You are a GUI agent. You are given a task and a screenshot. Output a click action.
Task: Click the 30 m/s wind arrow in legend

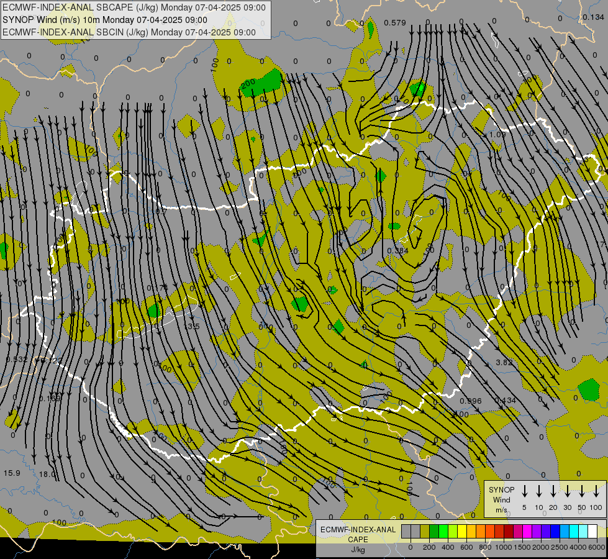pyautogui.click(x=567, y=491)
